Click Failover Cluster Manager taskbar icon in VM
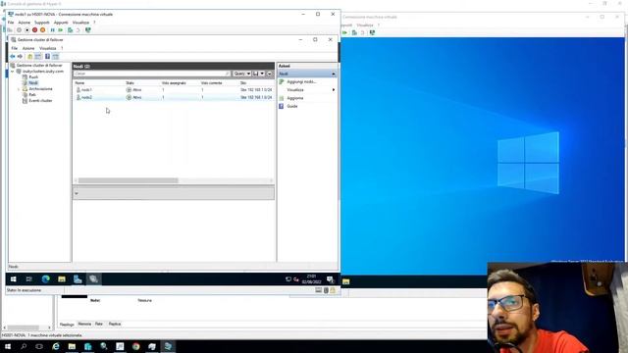Viewport: 628px width, 353px height. pyautogui.click(x=94, y=278)
